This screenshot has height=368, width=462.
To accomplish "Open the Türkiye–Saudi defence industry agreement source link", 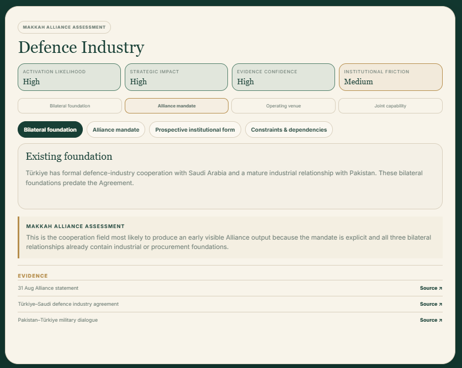I will pos(431,304).
